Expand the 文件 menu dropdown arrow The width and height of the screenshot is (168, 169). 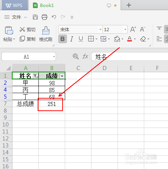25,17
